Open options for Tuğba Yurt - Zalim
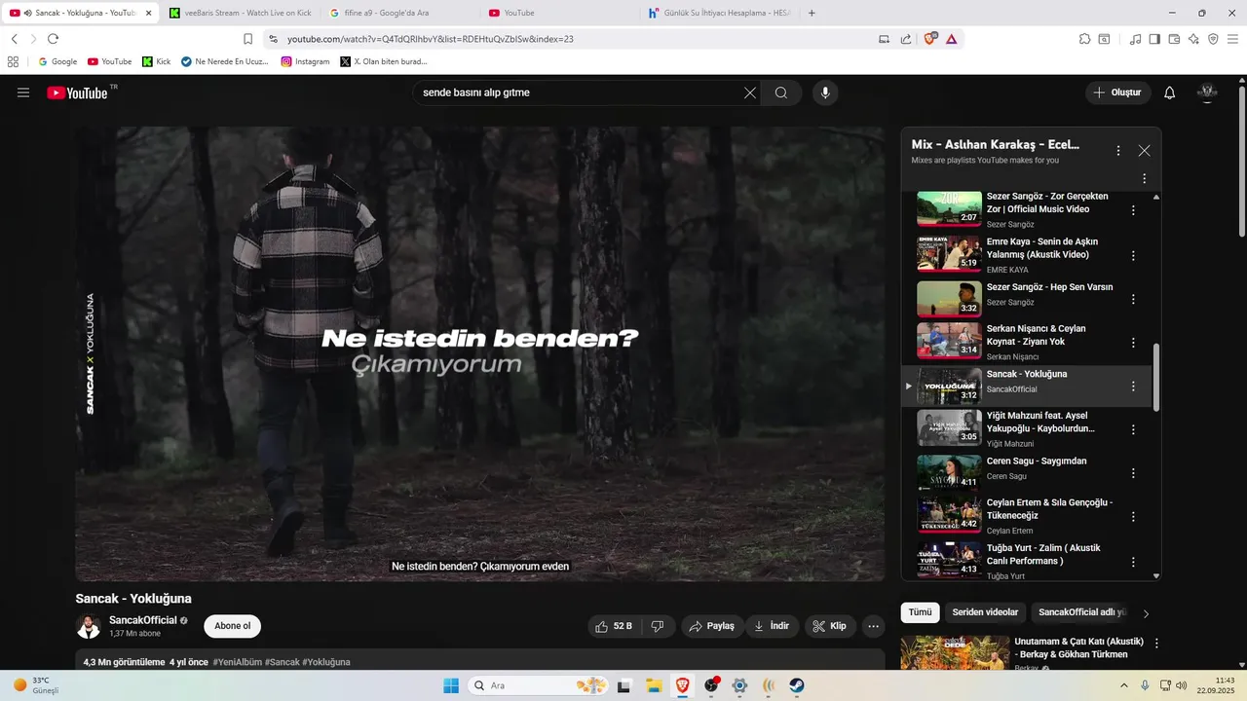The image size is (1247, 701). [x=1133, y=562]
